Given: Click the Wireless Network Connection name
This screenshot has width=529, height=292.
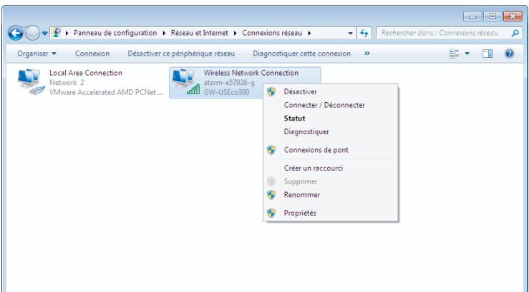Looking at the screenshot, I should click(x=251, y=73).
